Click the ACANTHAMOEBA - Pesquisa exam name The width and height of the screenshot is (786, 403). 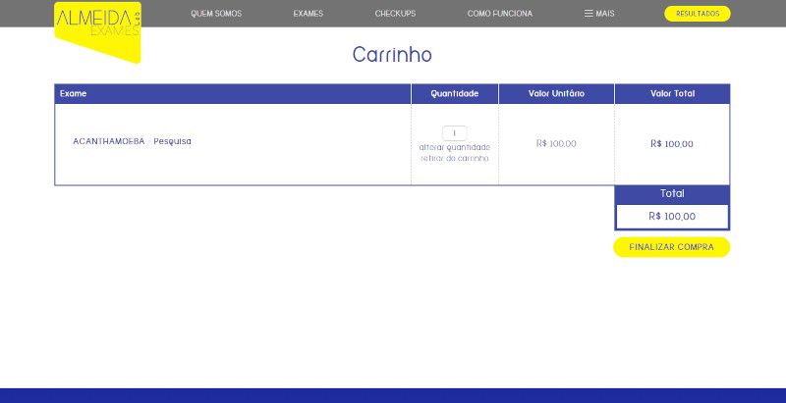[x=132, y=141]
